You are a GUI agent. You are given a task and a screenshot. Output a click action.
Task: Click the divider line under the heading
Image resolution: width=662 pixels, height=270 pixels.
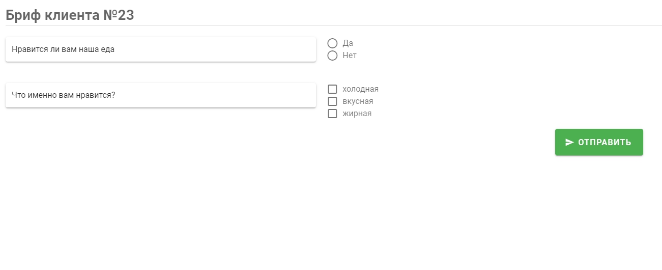[331, 25]
